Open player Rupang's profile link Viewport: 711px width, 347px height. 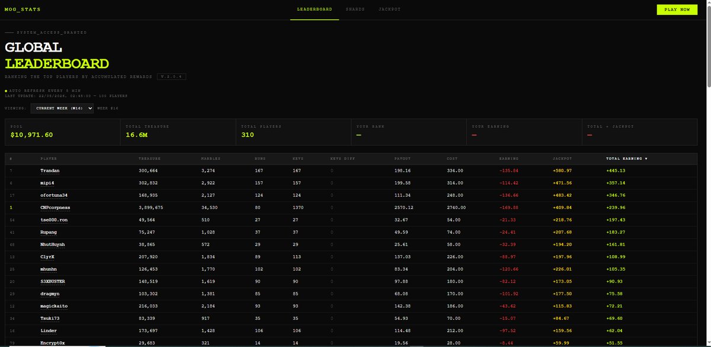(49, 232)
